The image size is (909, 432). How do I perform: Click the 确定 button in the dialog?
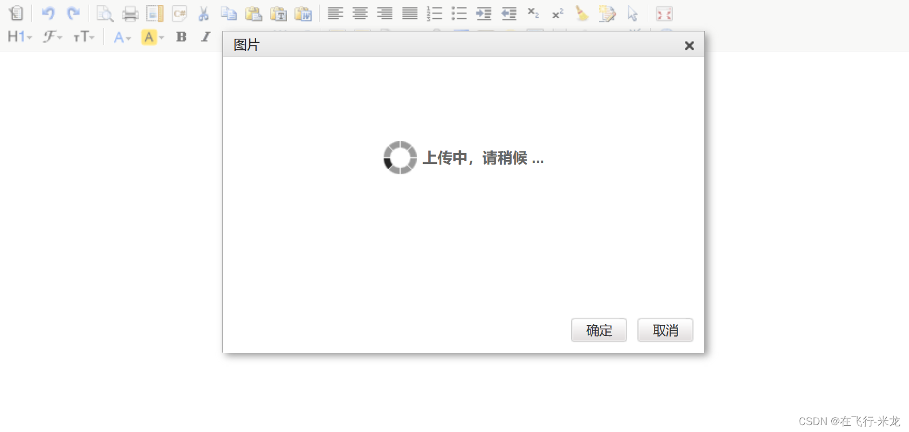[599, 330]
